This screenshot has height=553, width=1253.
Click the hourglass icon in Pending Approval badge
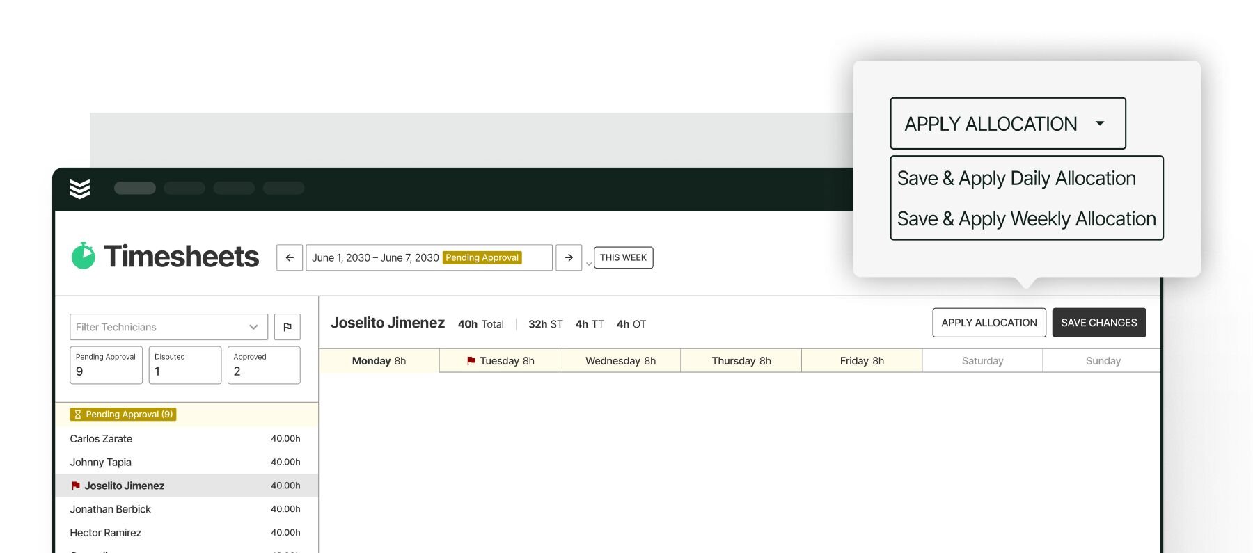click(78, 415)
